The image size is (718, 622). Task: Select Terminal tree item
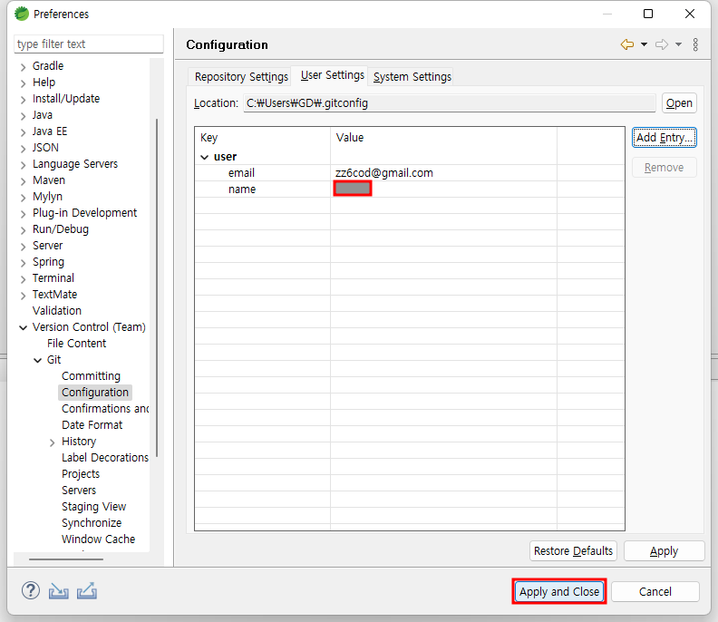coord(53,278)
